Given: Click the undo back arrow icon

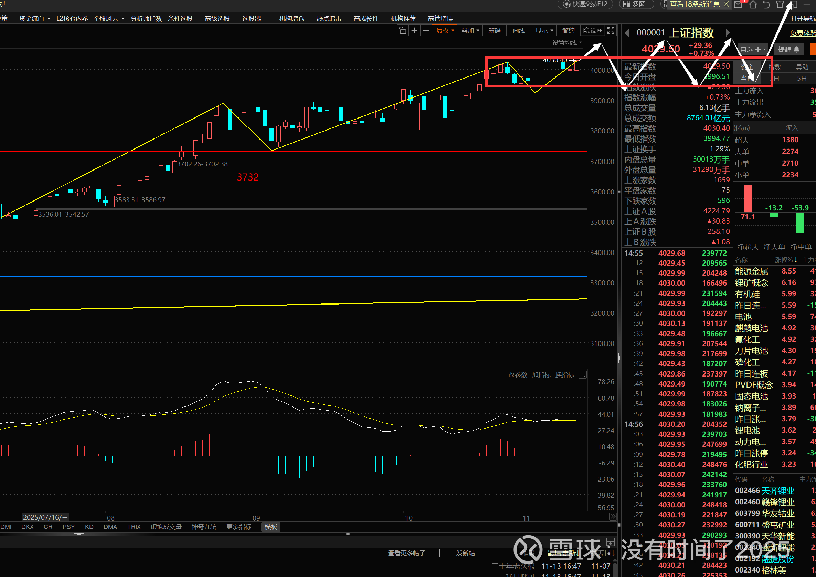Looking at the screenshot, I should tap(766, 4).
